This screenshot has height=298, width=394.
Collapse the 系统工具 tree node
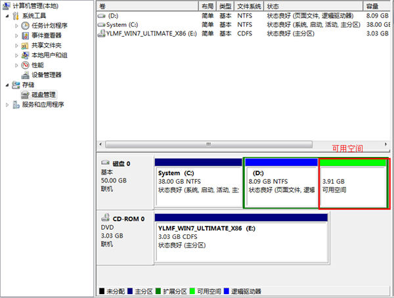tap(7, 16)
